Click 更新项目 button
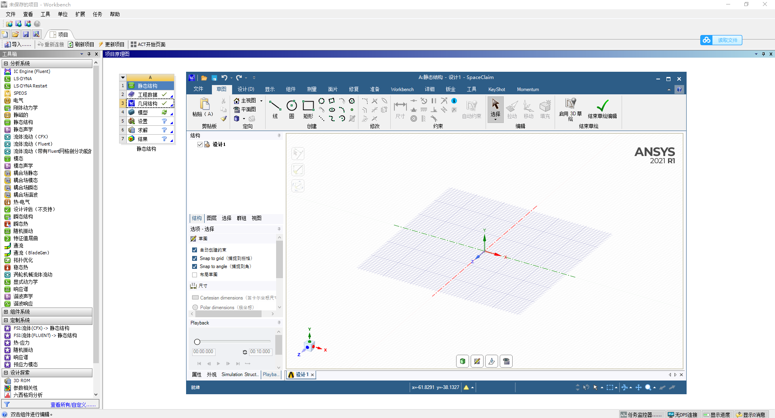The height and width of the screenshot is (418, 775). (112, 44)
